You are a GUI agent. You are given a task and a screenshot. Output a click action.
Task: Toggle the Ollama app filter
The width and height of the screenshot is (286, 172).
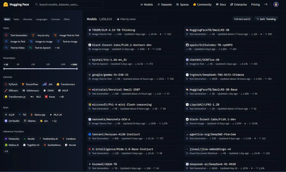pos(30,121)
